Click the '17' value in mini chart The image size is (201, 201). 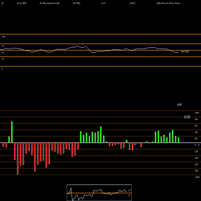(x=129, y=191)
